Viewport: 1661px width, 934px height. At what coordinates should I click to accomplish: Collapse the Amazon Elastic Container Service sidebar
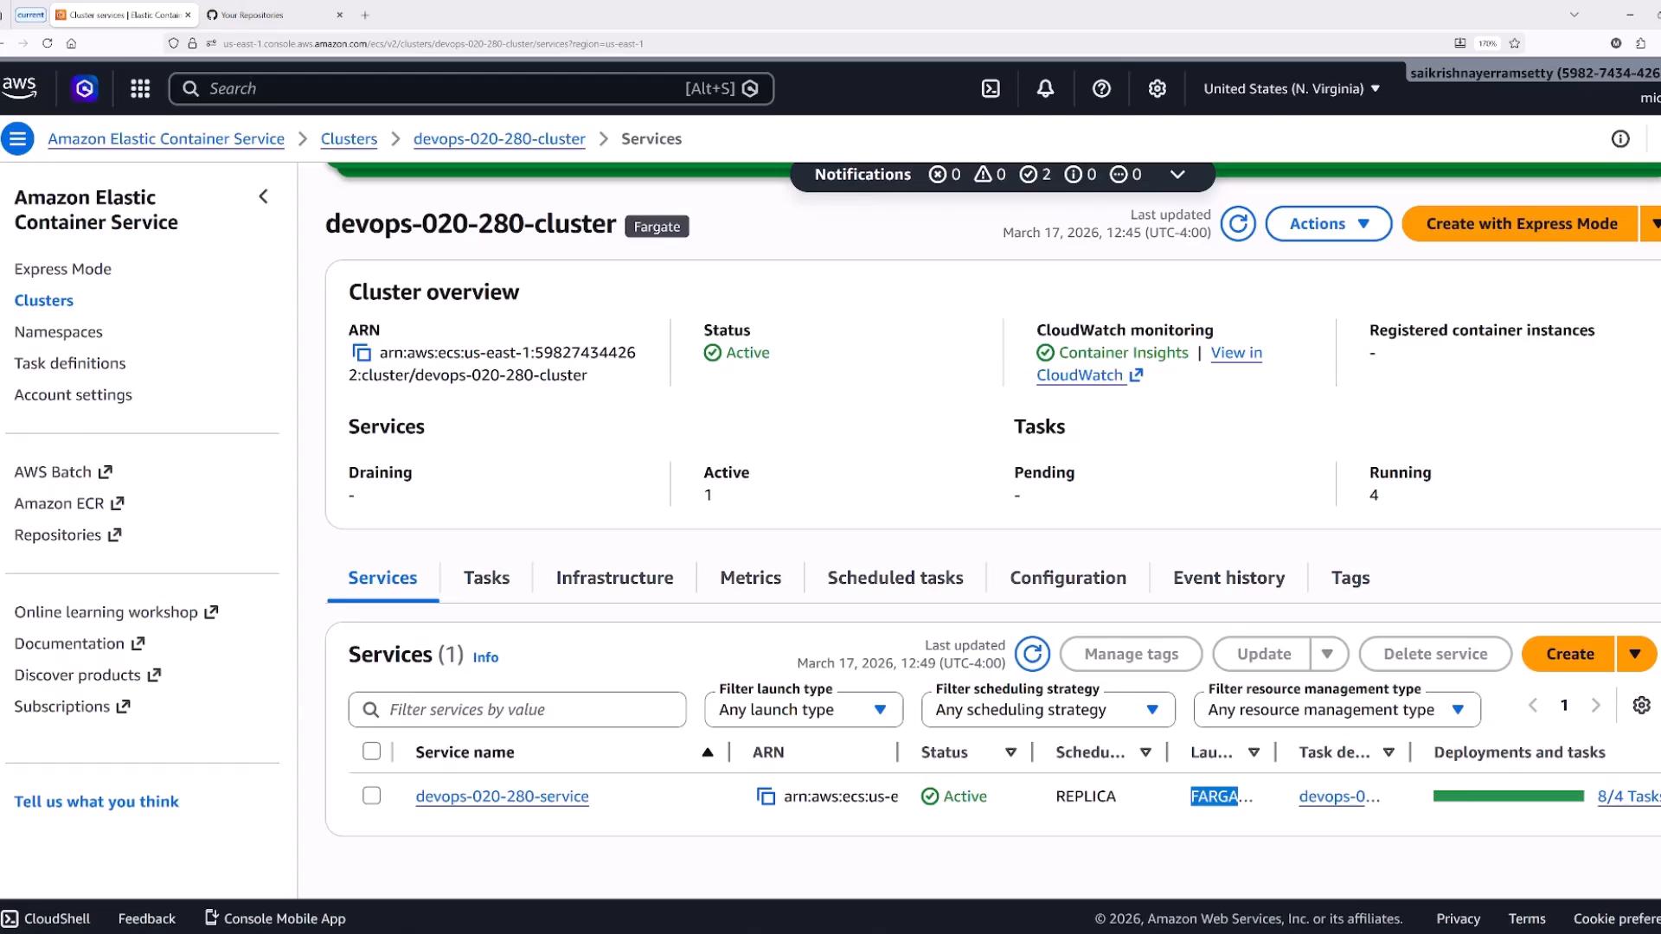pyautogui.click(x=264, y=196)
